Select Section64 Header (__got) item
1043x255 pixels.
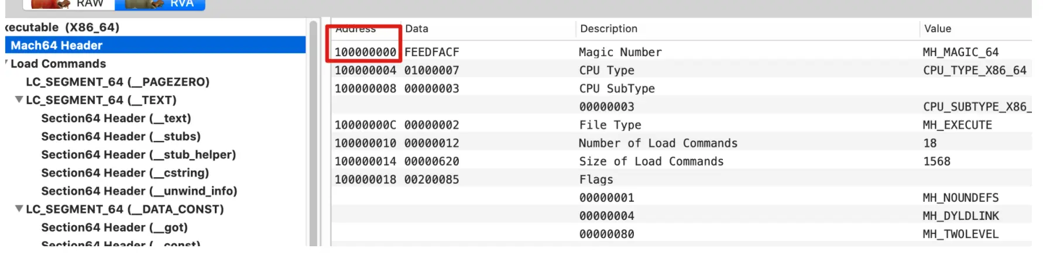114,227
